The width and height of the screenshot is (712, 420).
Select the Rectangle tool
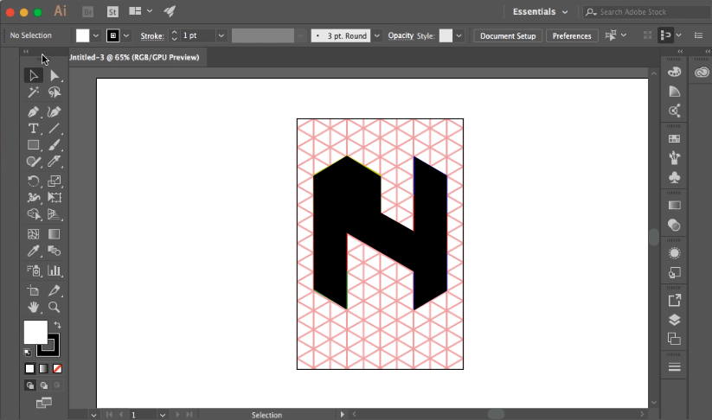point(33,145)
